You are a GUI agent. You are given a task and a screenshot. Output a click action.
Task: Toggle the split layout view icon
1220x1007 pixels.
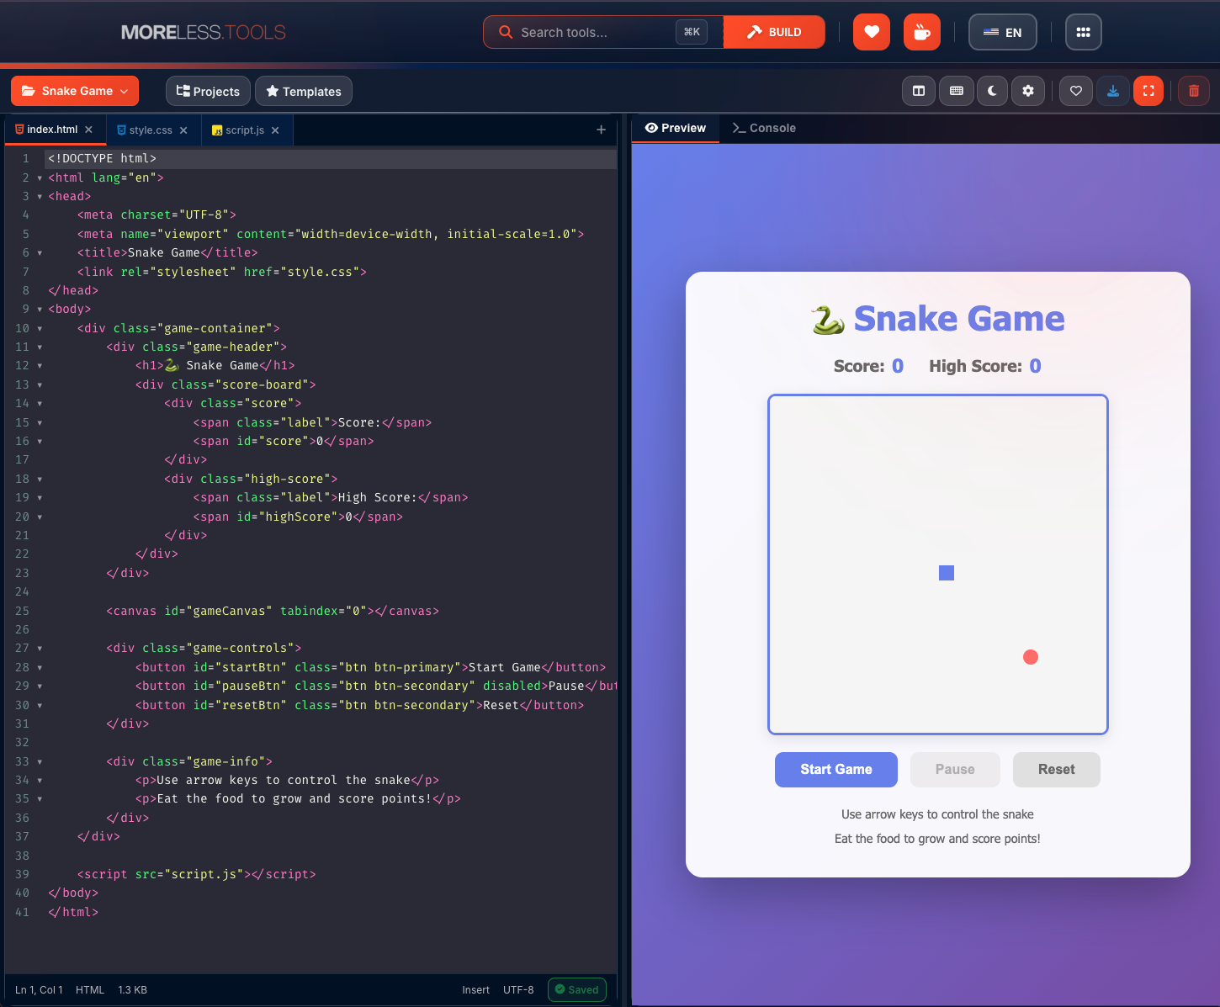coord(919,91)
